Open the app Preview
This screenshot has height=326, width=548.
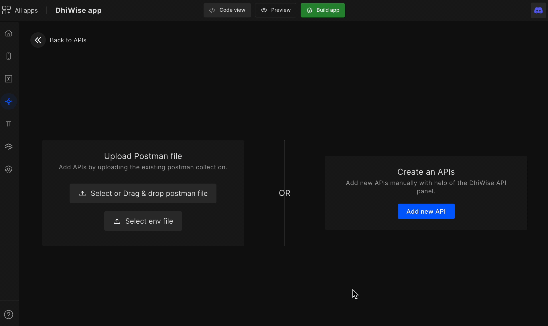pyautogui.click(x=275, y=10)
